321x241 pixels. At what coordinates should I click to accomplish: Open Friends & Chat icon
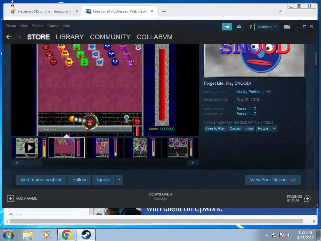click(308, 198)
